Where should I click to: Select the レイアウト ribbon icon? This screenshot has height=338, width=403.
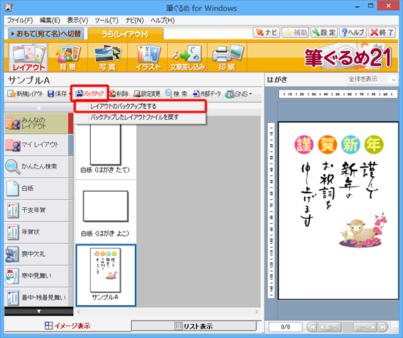(x=29, y=57)
